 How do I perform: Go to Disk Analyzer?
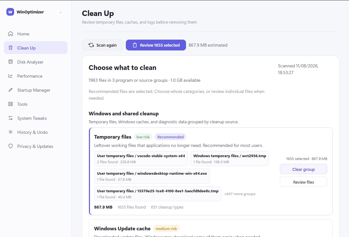point(36,62)
